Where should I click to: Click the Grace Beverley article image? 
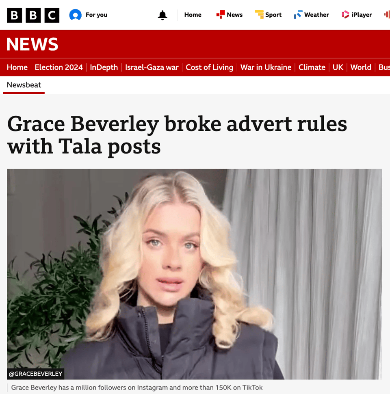[x=194, y=274]
